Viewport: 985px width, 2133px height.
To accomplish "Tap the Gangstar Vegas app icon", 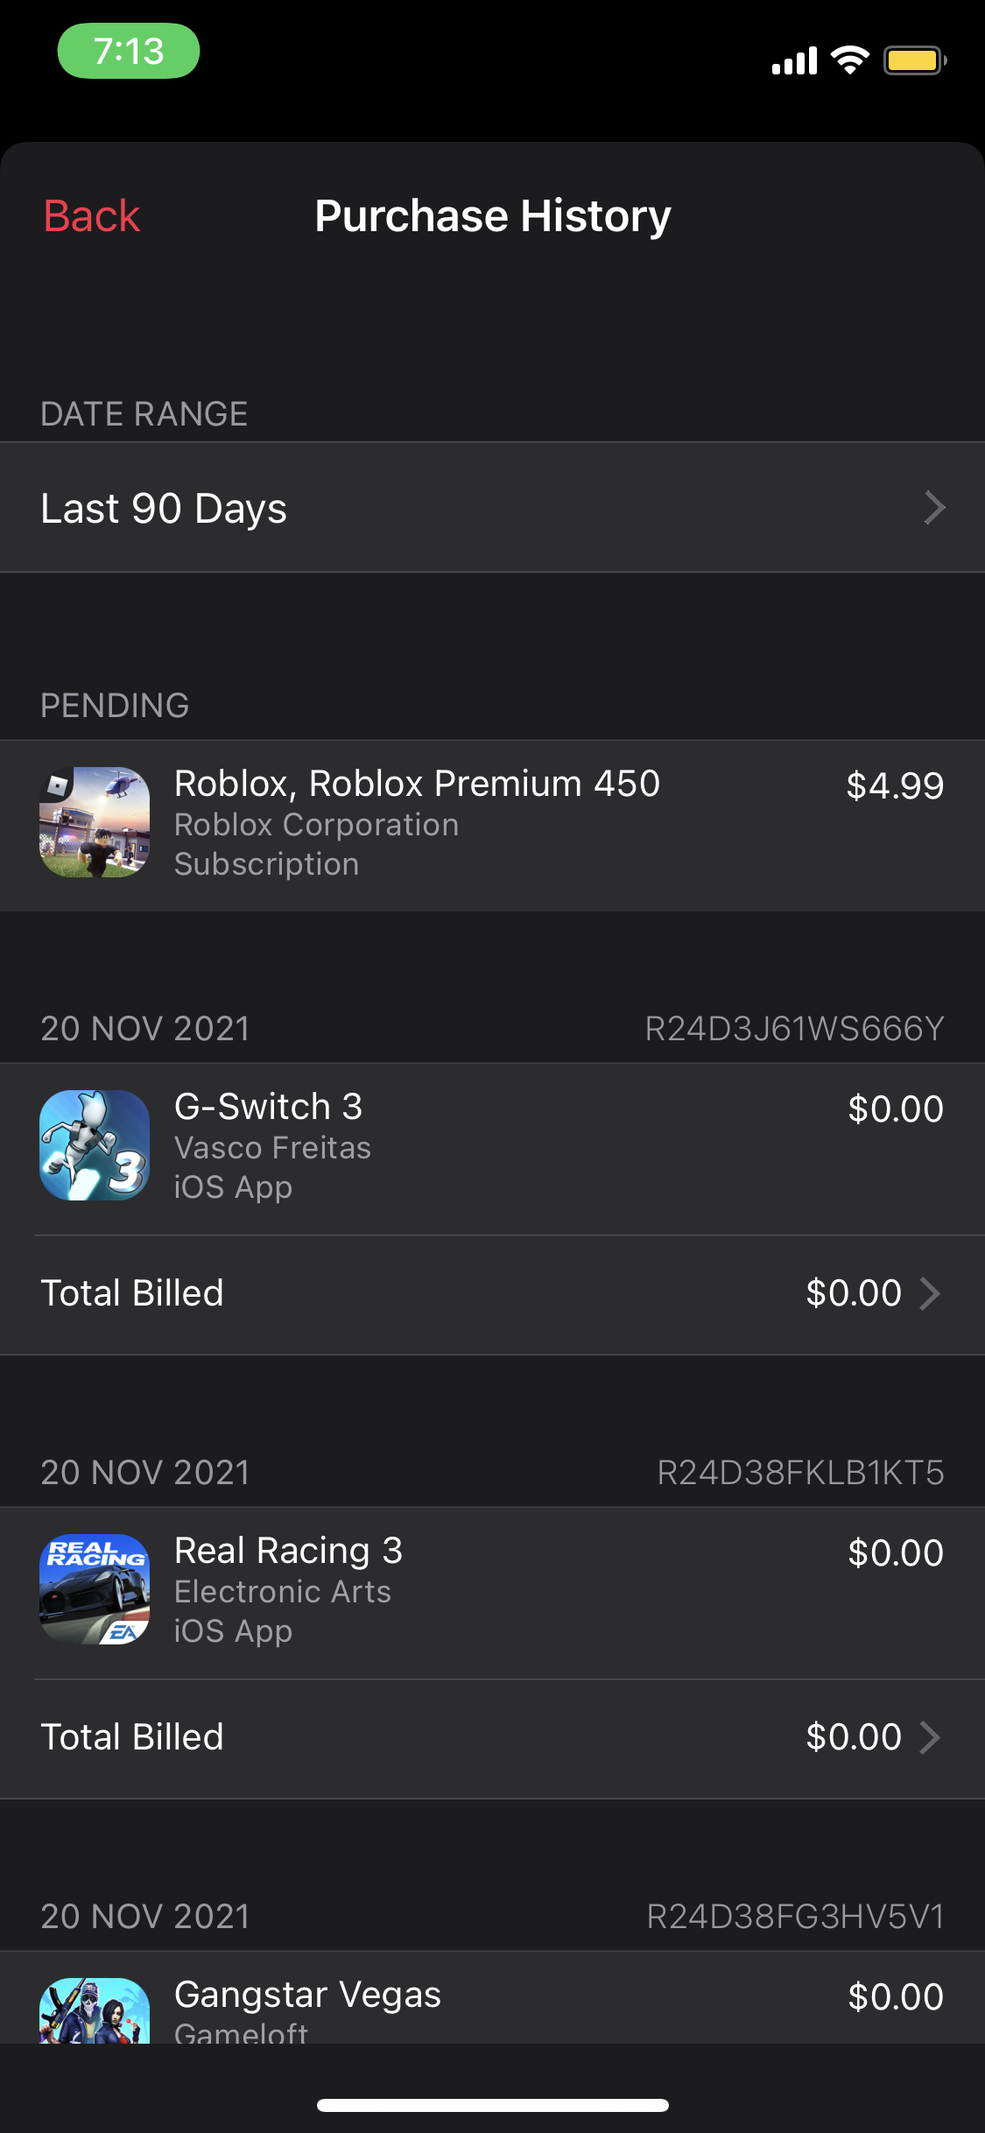I will click(95, 2010).
